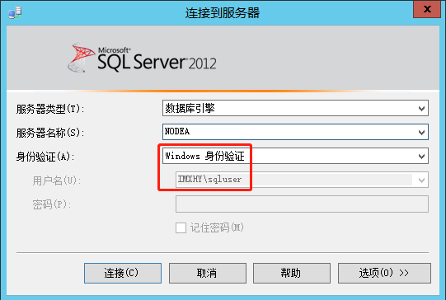Click the Windows 身份验证 combo box
Image resolution: width=446 pixels, height=300 pixels.
[x=295, y=156]
